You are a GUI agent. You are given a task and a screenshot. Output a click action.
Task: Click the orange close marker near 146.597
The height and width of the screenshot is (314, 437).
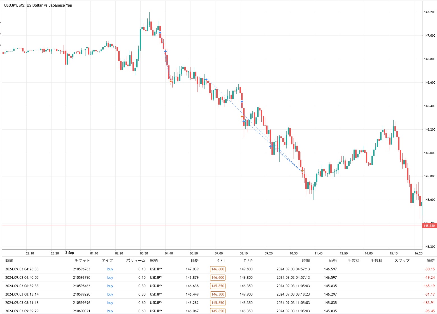[x=171, y=82]
